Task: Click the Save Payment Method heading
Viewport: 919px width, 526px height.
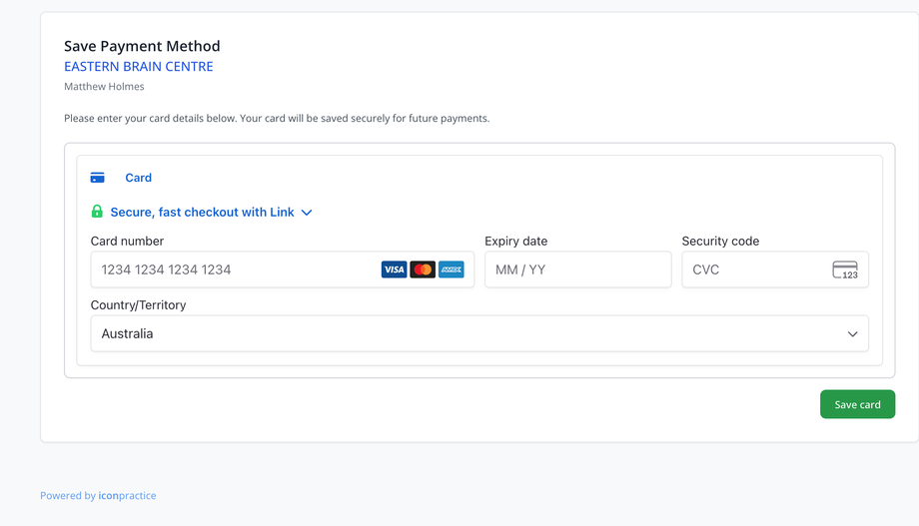Action: [142, 46]
